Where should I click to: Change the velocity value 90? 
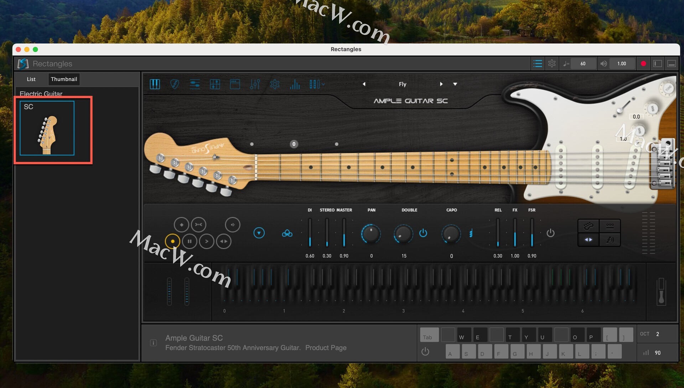click(658, 353)
